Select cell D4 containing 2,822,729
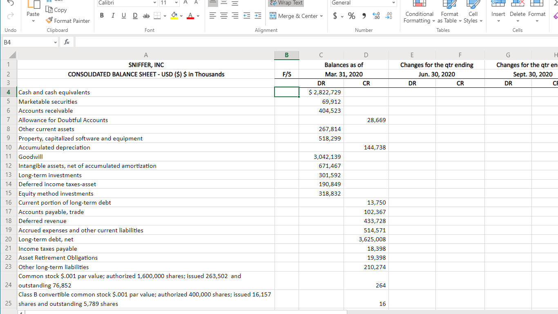558x314 pixels. tap(321, 92)
